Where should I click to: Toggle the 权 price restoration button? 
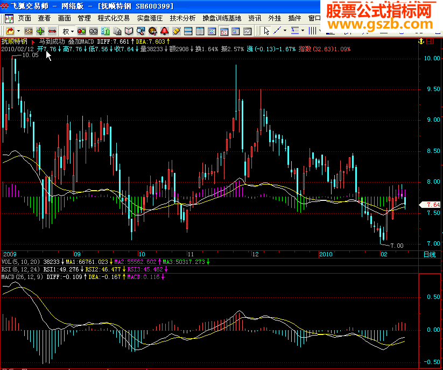65,31
